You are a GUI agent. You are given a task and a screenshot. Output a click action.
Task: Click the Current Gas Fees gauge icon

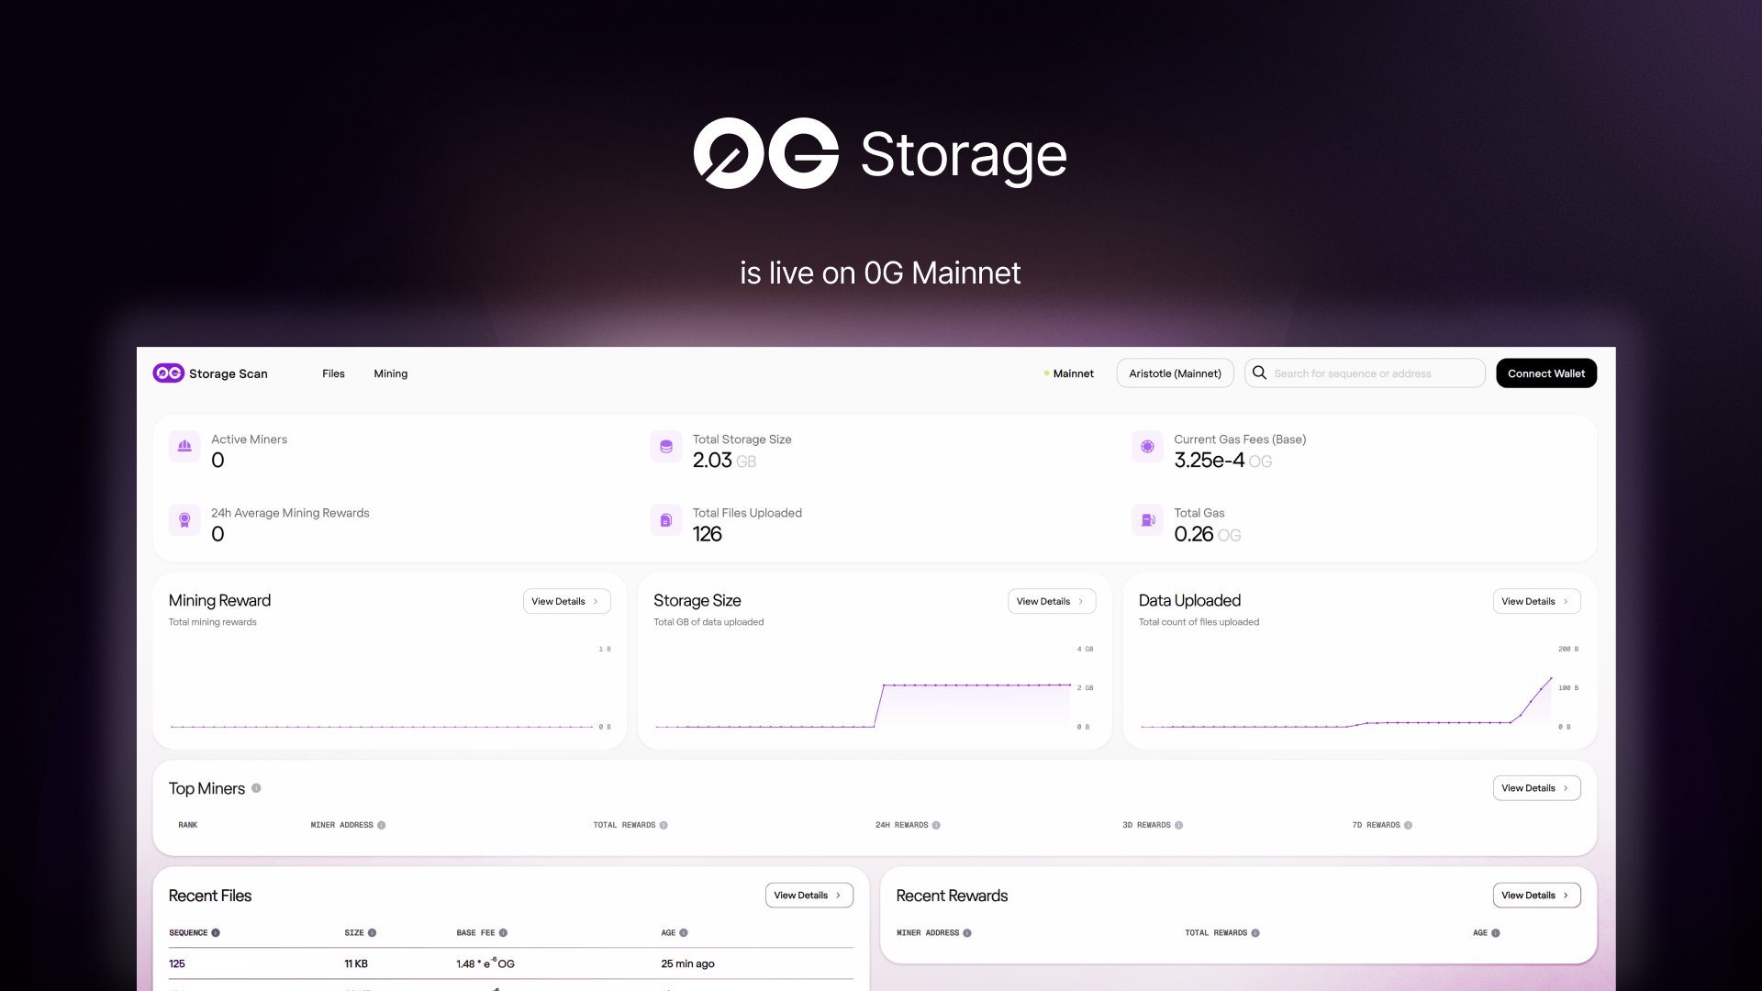1147,446
